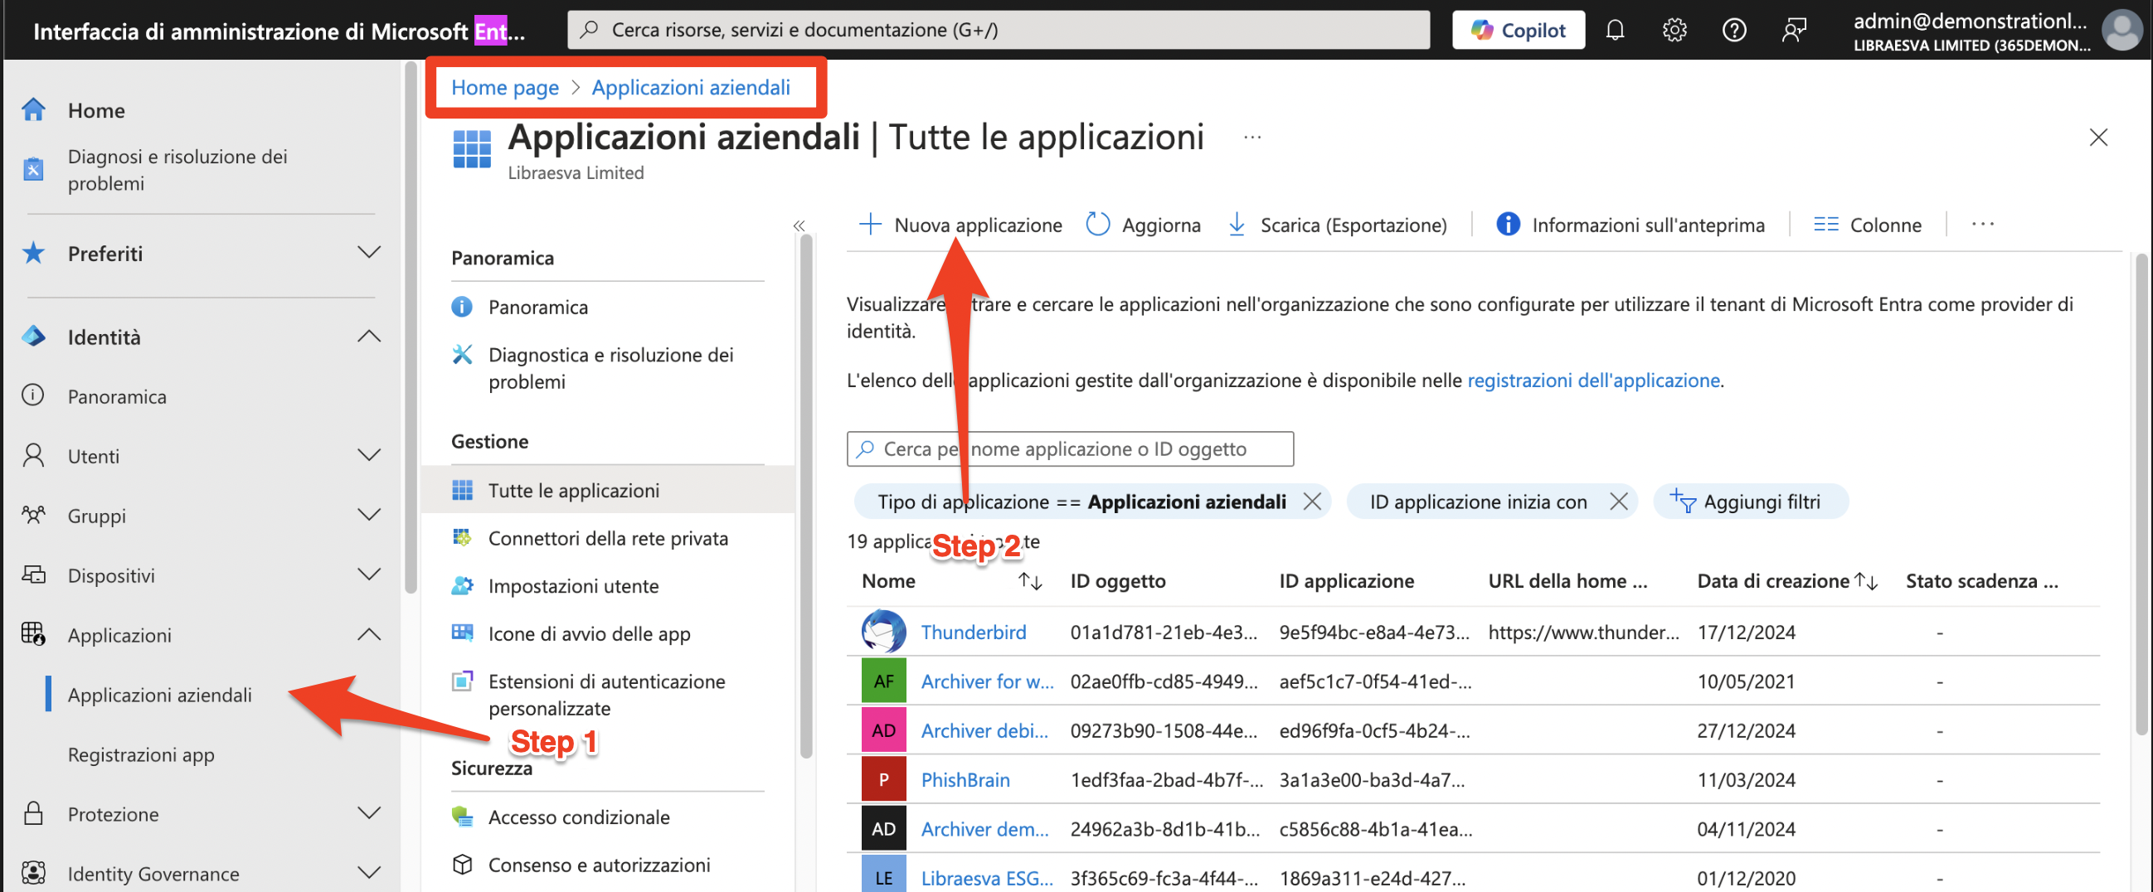Click Scarica (Esportazione) button
The image size is (2153, 892).
coord(1337,225)
